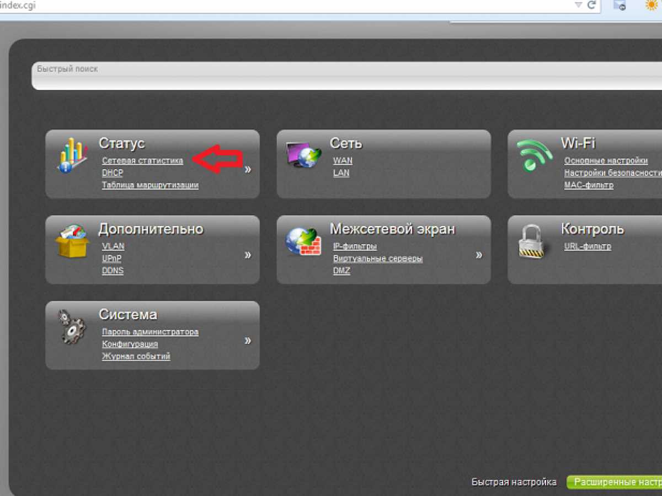Open the VLAN link

(113, 246)
